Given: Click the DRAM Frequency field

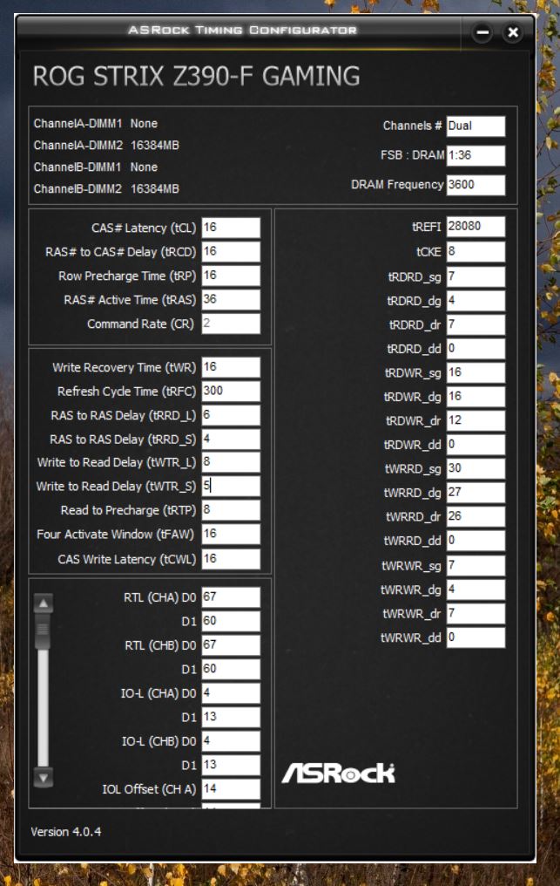Looking at the screenshot, I should (x=476, y=185).
